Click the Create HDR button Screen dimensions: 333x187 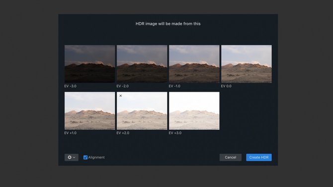(258, 157)
